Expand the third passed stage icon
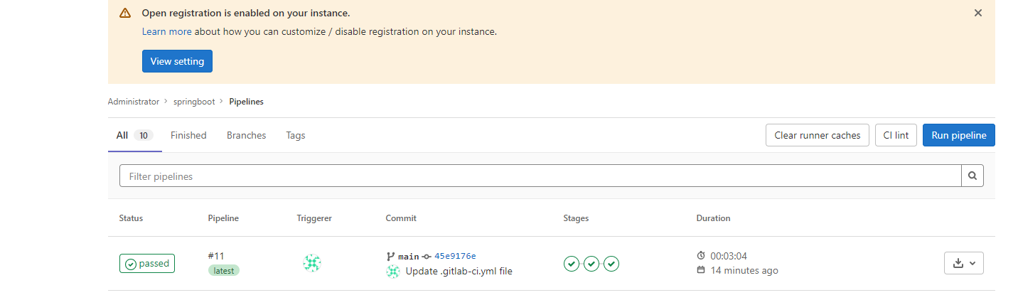The image size is (1018, 300). coord(611,264)
